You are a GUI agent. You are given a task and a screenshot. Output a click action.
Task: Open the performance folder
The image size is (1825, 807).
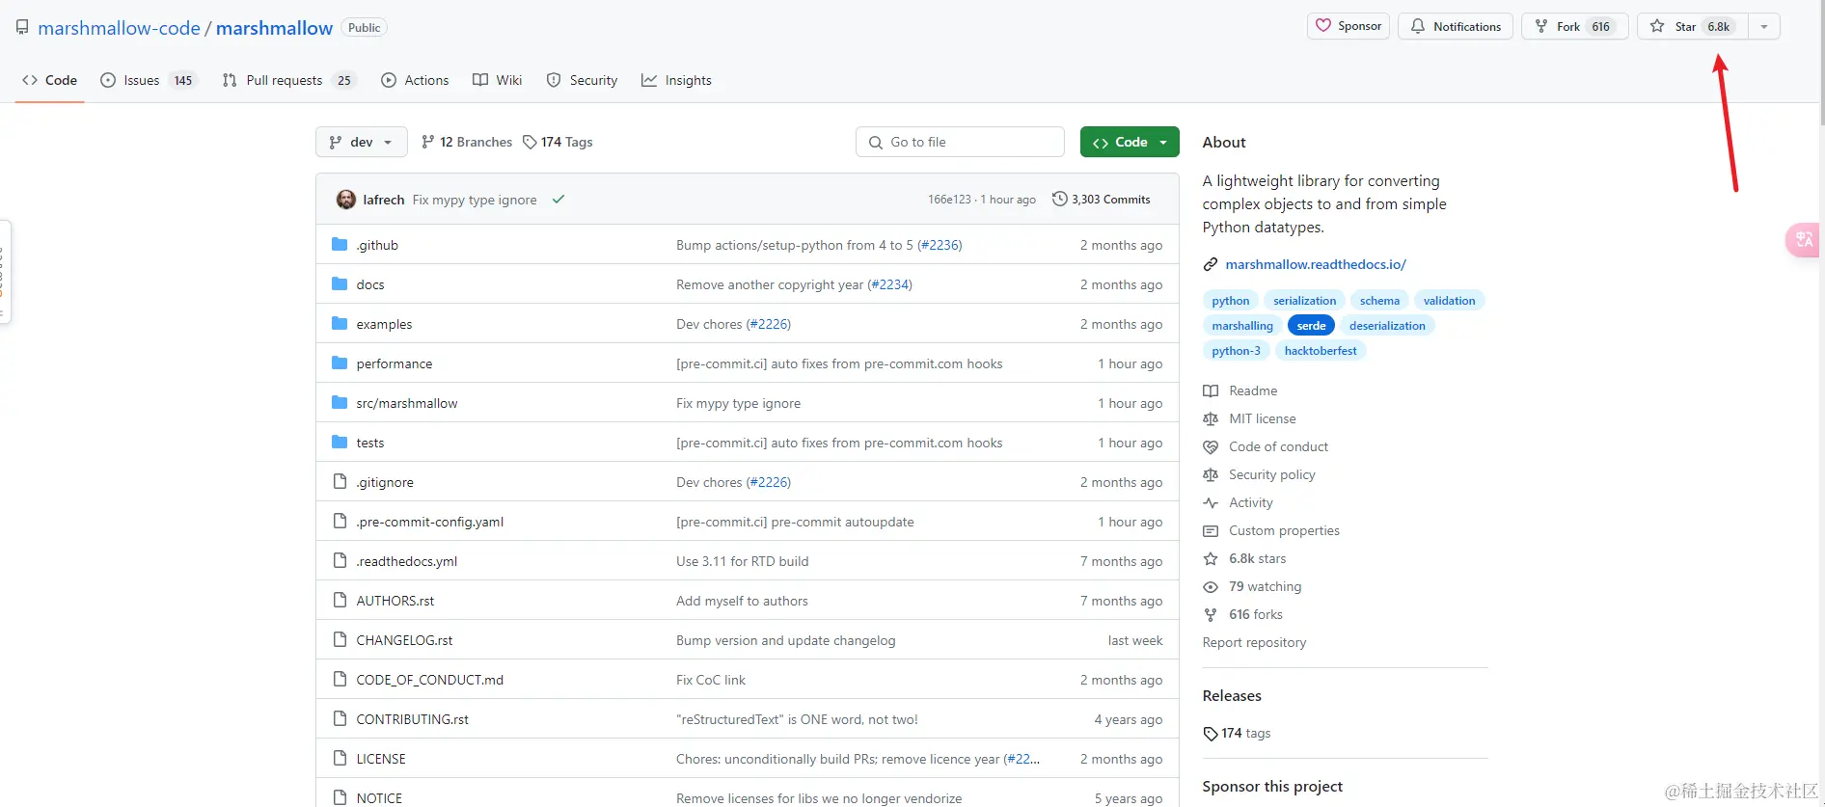click(x=395, y=363)
